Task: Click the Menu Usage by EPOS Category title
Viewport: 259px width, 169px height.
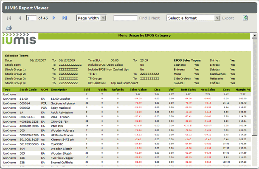Action: click(144, 35)
